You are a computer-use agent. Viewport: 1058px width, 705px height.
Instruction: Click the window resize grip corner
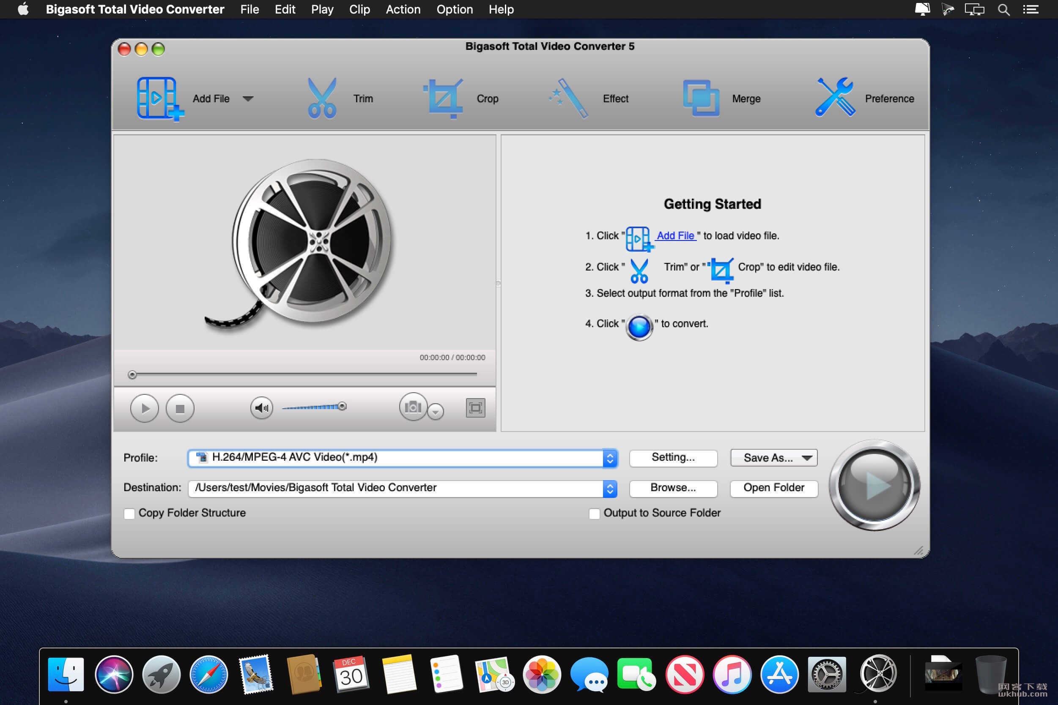918,551
